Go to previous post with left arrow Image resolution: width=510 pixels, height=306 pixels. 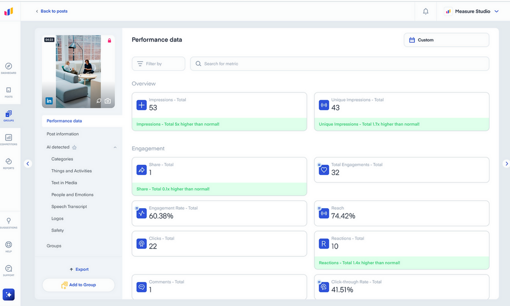click(28, 164)
